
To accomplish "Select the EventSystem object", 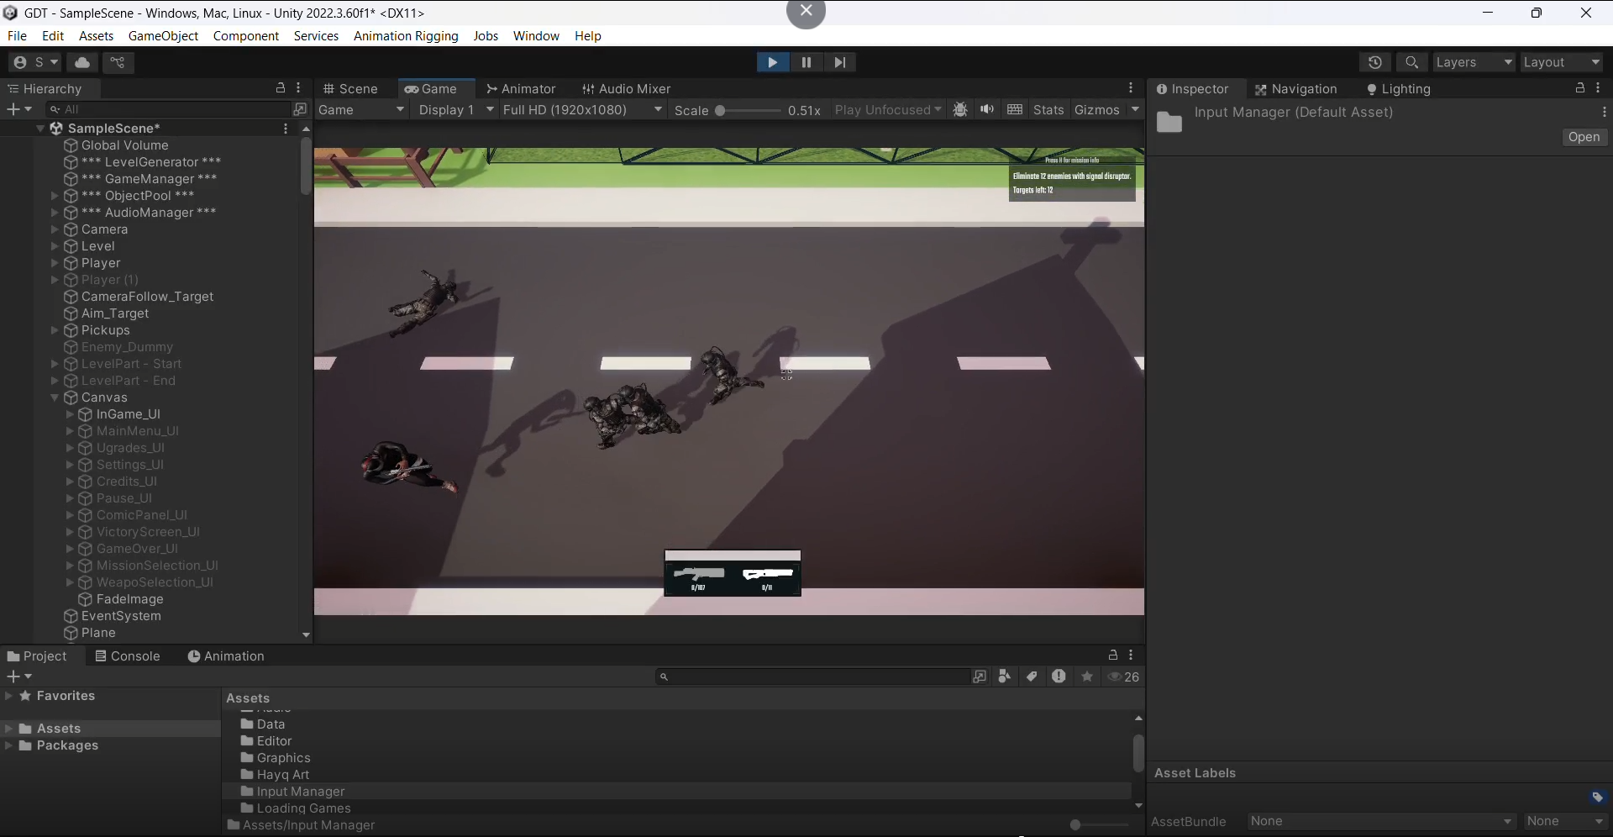I will pos(121,616).
